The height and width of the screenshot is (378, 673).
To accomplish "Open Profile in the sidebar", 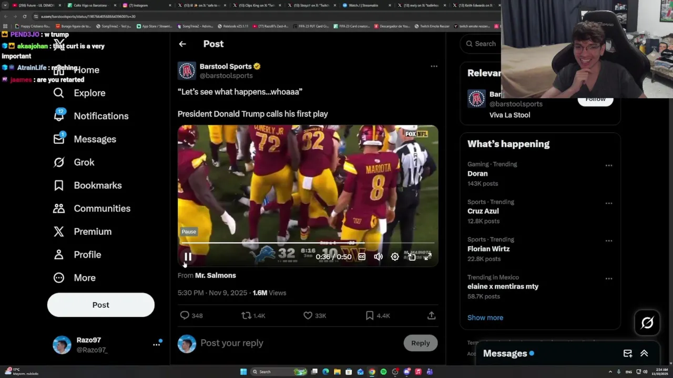I will click(x=77, y=255).
